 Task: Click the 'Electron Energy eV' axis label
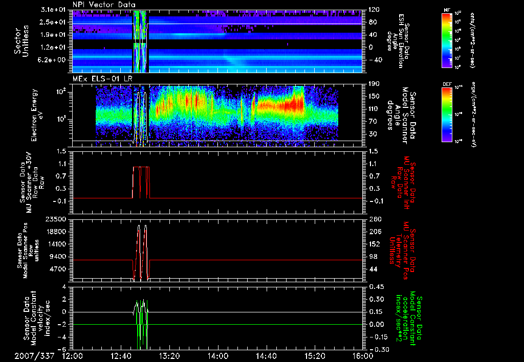pos(37,115)
